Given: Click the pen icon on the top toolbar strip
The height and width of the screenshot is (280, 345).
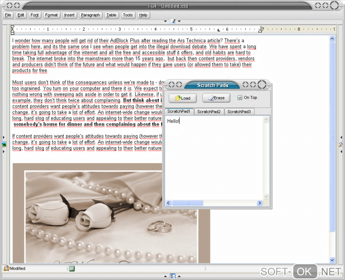Looking at the screenshot, I should coord(174,21).
